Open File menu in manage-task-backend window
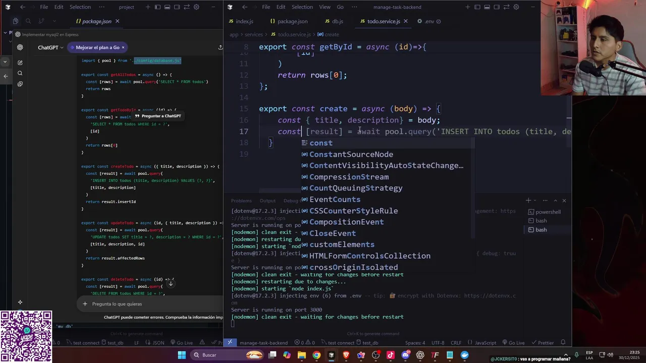The height and width of the screenshot is (363, 646). pyautogui.click(x=266, y=7)
